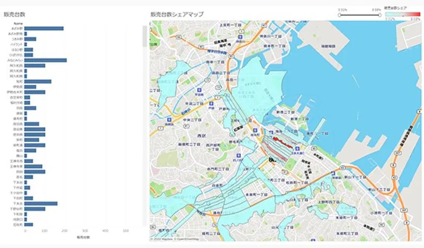Click the 販売台数シェアマップ map title

[x=177, y=14]
